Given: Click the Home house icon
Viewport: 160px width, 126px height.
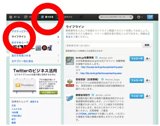Looking at the screenshot, I should pyautogui.click(x=11, y=17).
